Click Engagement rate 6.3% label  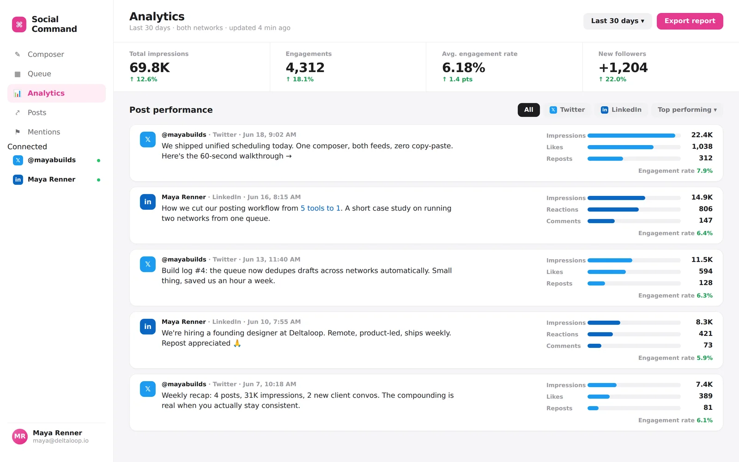pyautogui.click(x=675, y=296)
